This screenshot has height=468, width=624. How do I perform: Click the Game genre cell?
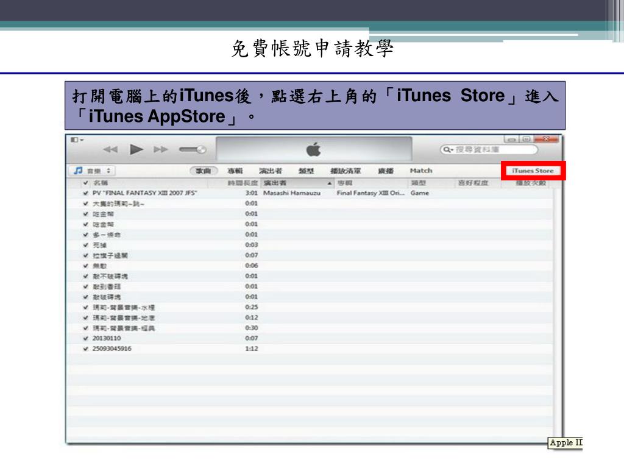[419, 193]
